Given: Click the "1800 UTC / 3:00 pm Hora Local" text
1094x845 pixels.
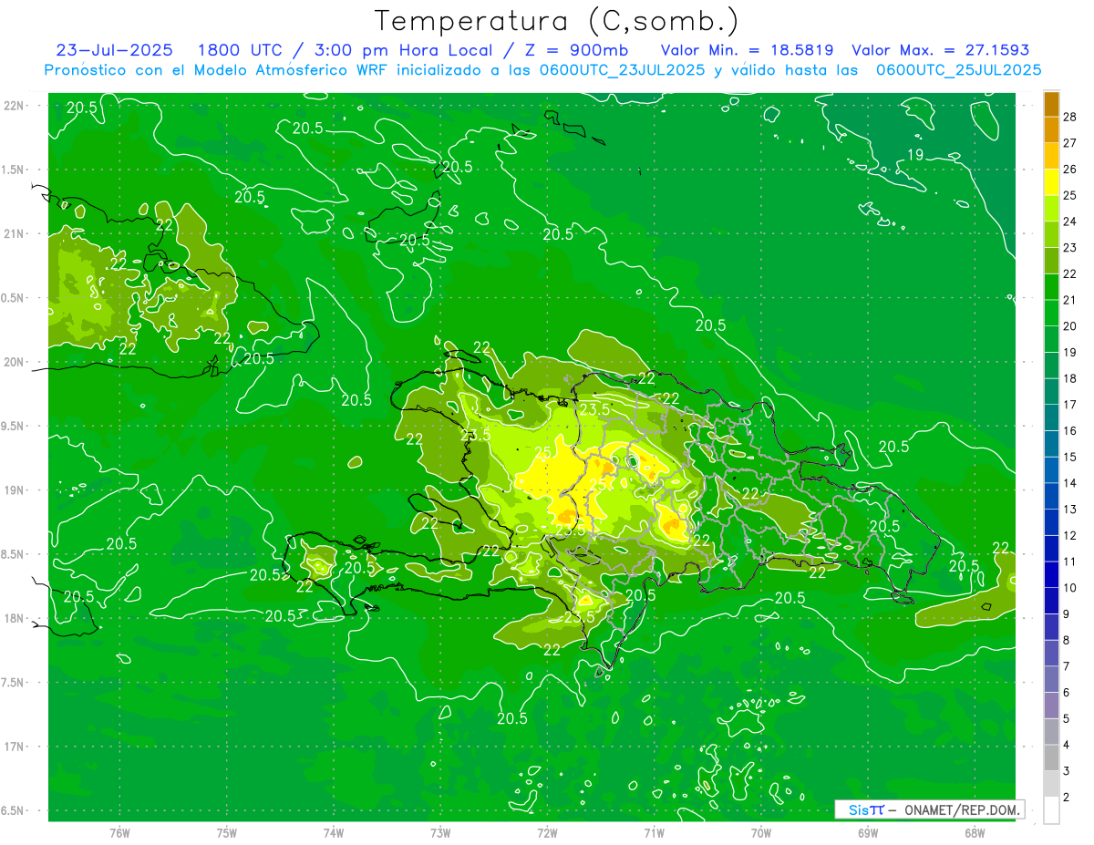Looking at the screenshot, I should click(x=344, y=50).
